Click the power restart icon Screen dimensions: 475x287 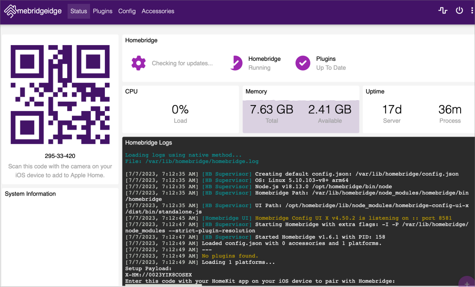(459, 11)
